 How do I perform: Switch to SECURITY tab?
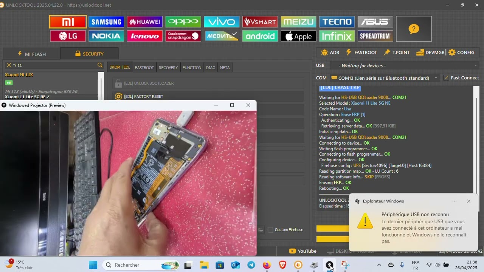tap(89, 54)
